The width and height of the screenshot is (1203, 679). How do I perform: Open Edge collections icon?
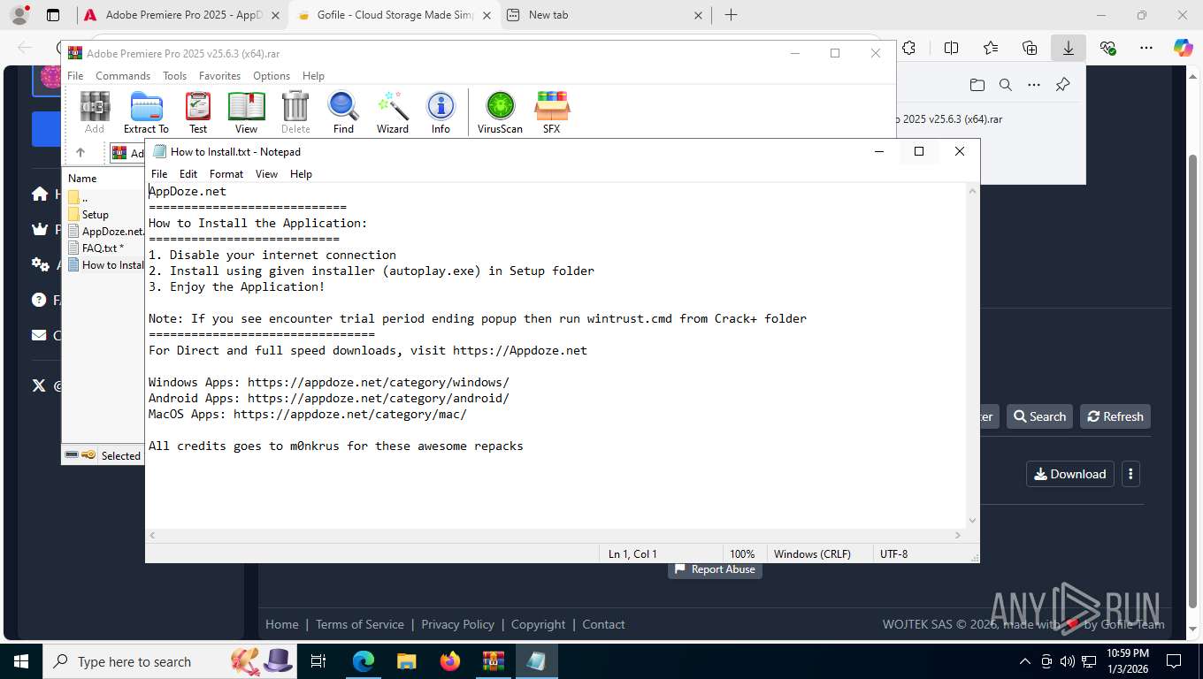point(1030,48)
